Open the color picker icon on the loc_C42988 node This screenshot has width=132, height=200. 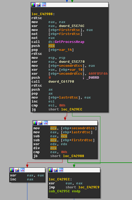[33, 5]
